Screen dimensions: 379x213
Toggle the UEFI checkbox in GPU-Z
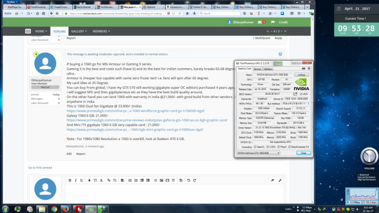pos(301,94)
